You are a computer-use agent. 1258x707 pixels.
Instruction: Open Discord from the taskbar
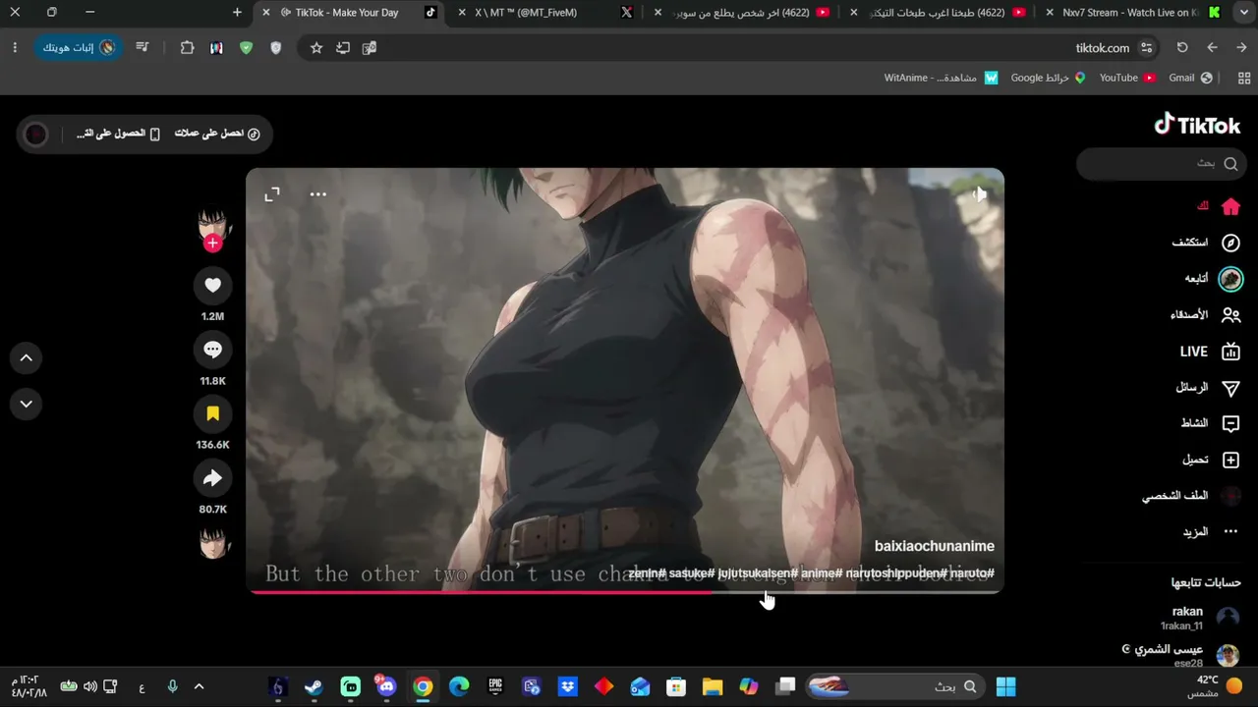pos(386,686)
